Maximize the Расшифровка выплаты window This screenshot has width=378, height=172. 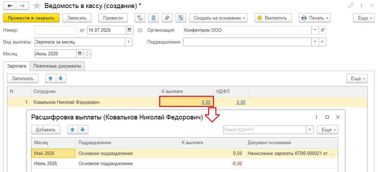tap(327, 117)
